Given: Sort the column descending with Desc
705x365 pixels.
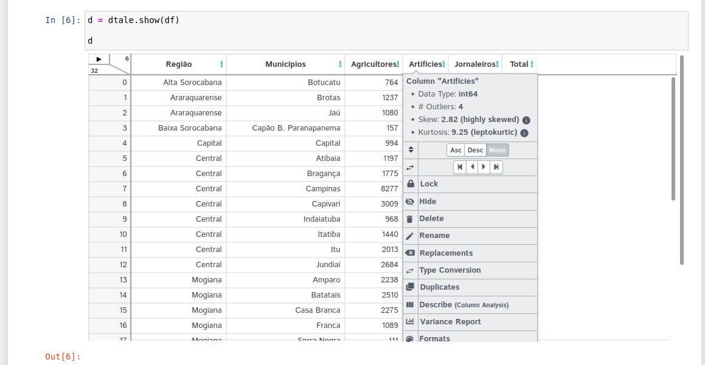Looking at the screenshot, I should [475, 151].
